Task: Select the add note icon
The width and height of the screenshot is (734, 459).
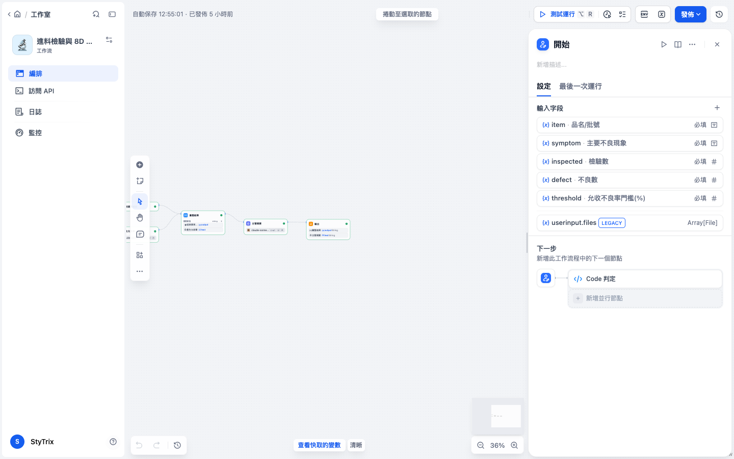Action: point(140,181)
